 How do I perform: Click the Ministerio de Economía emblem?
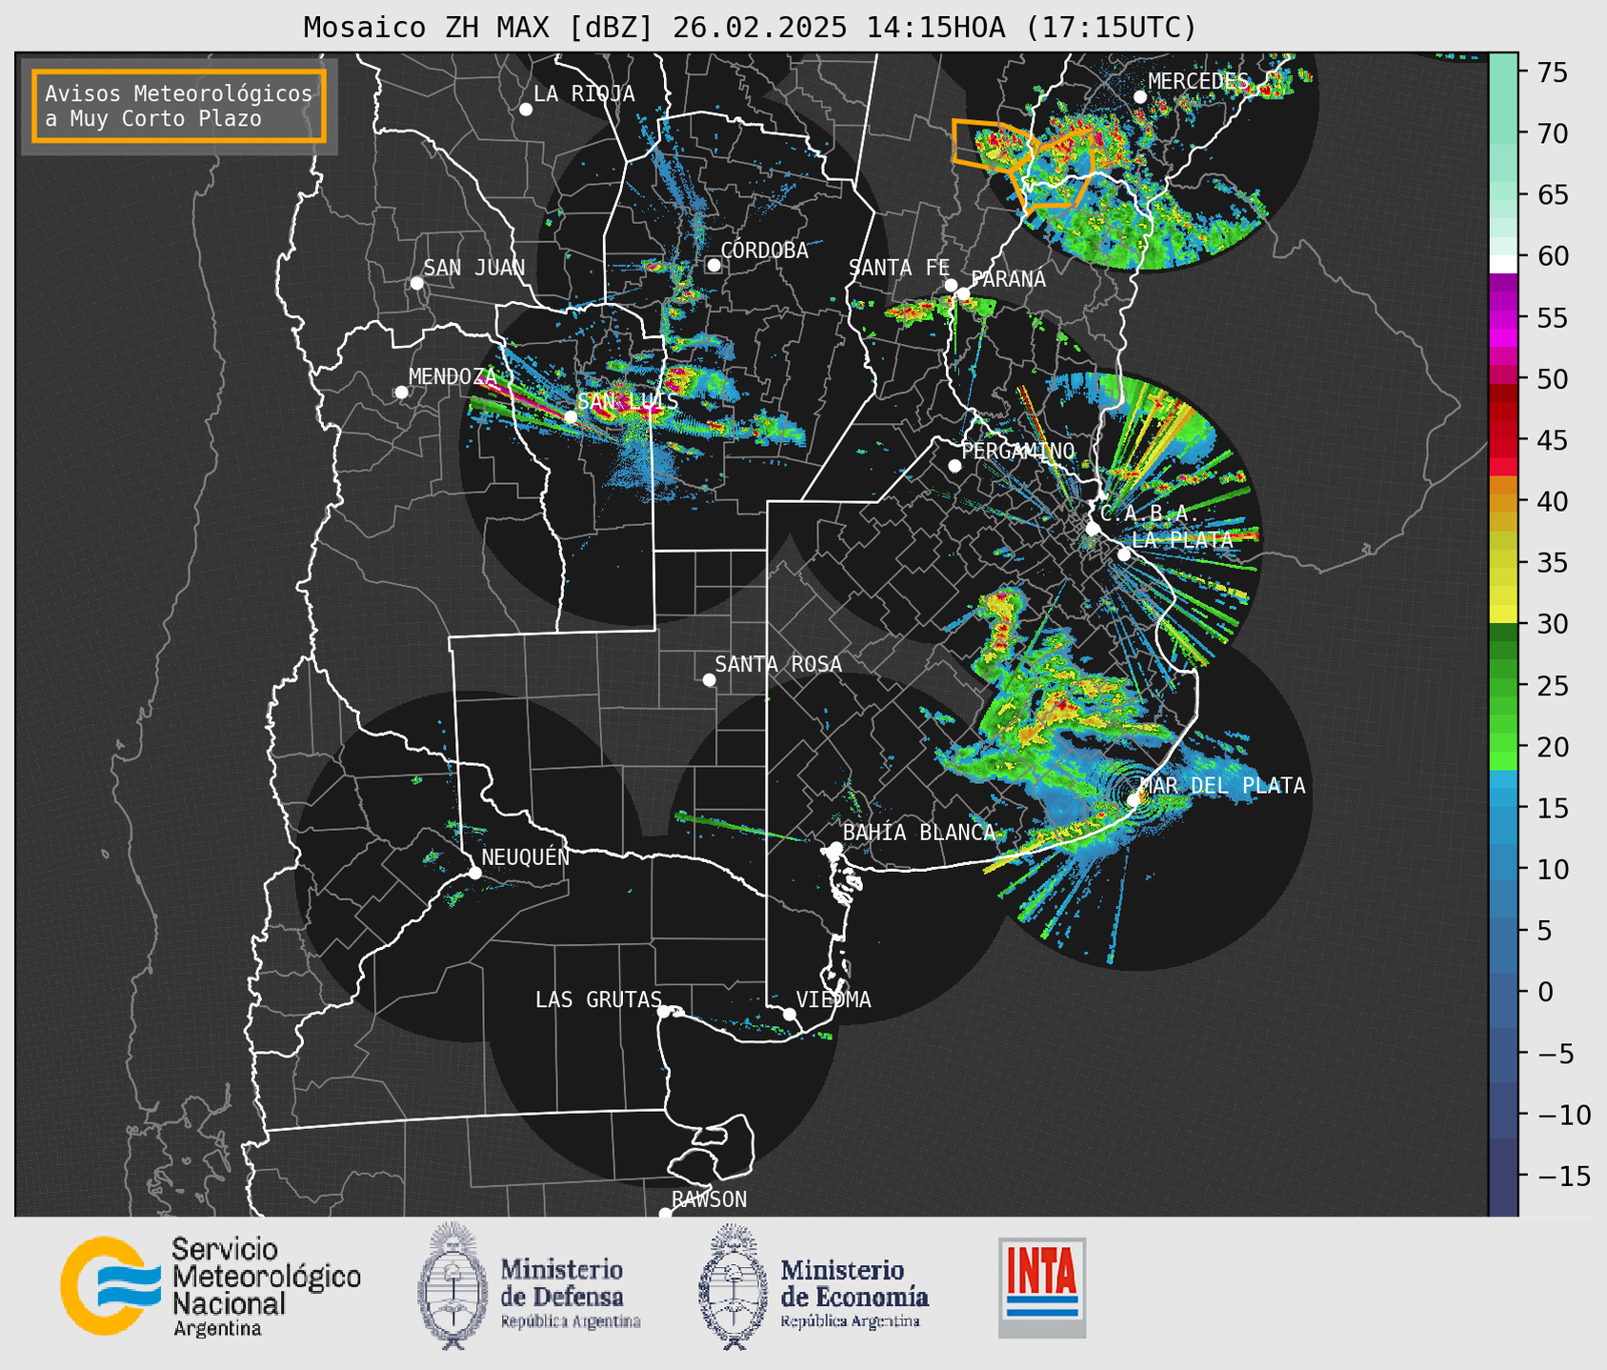tap(733, 1286)
